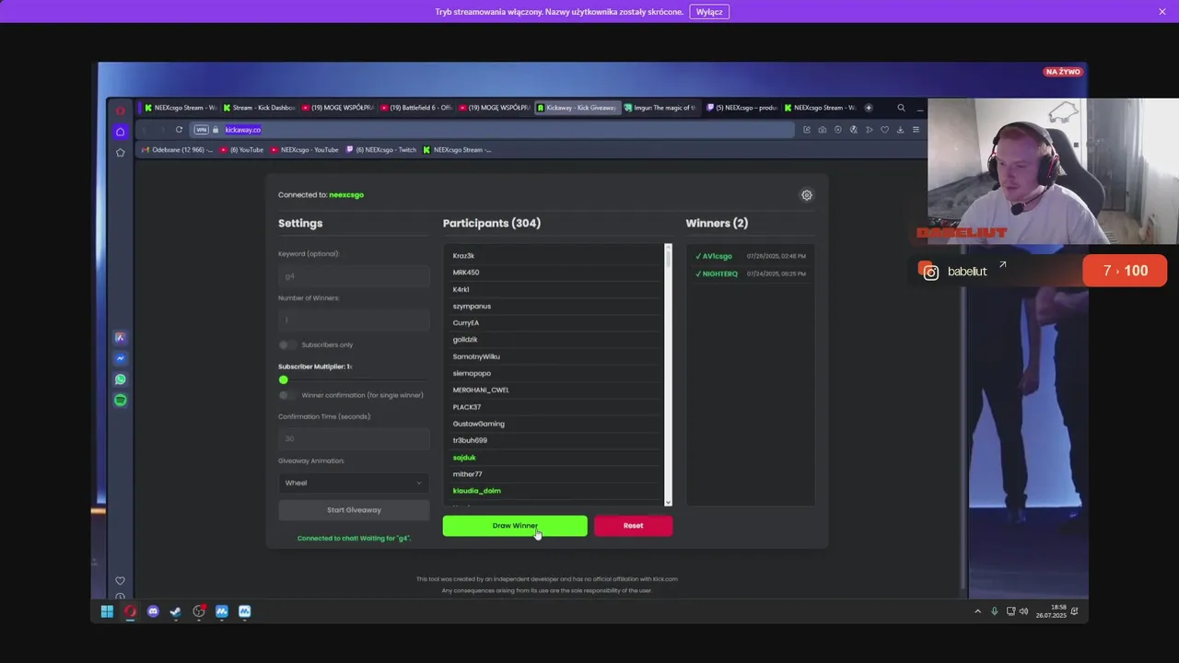The height and width of the screenshot is (663, 1179).
Task: Show hidden system tray icons
Action: (977, 611)
